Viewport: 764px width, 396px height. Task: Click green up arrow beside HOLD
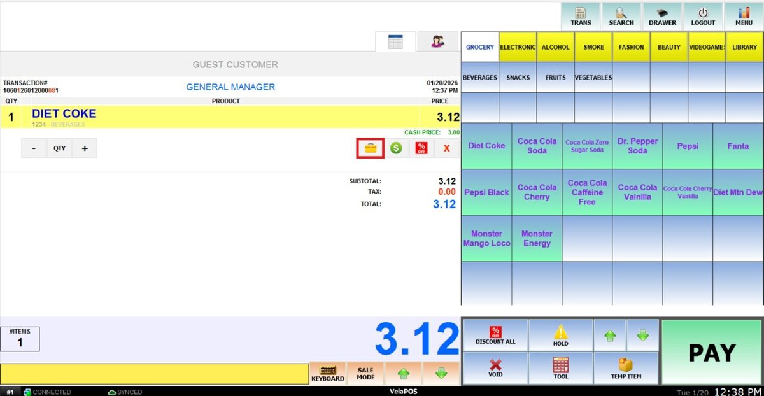609,336
